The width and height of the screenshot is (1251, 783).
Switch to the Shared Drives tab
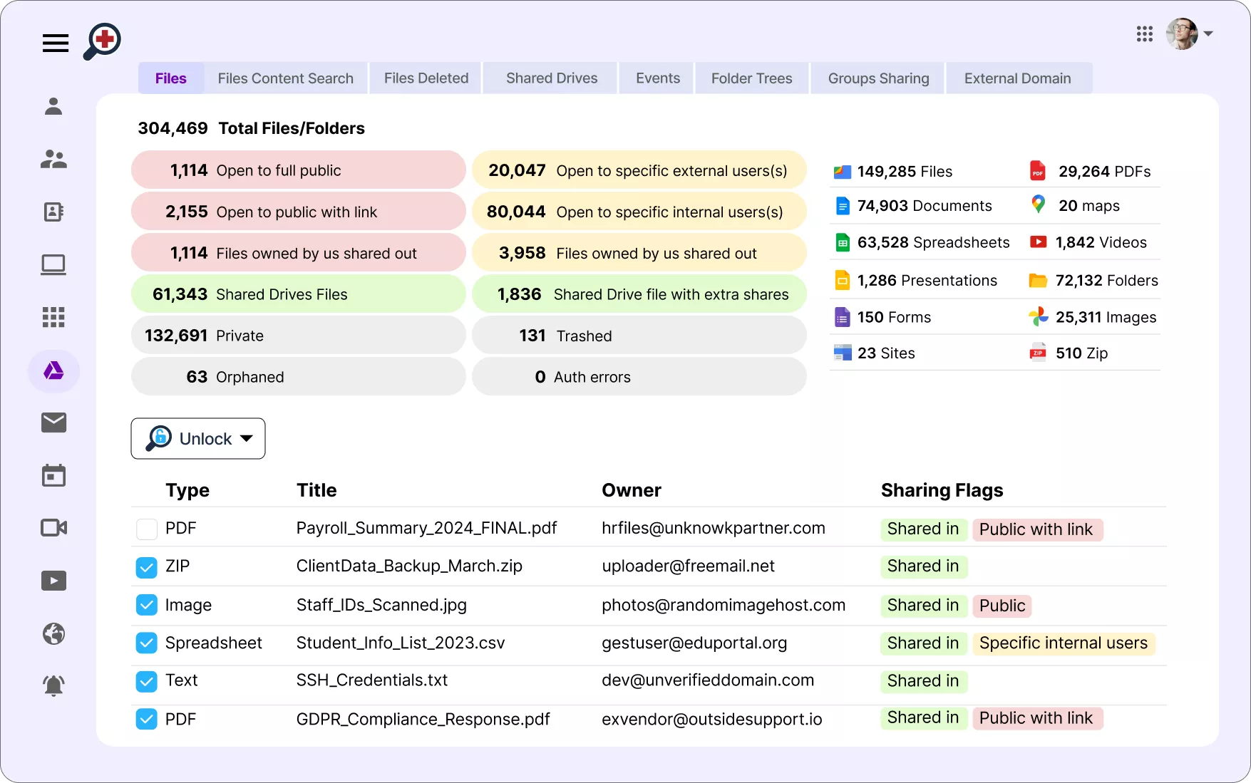[x=551, y=78]
